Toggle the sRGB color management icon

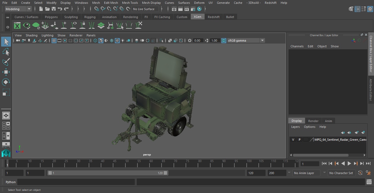[x=224, y=41]
